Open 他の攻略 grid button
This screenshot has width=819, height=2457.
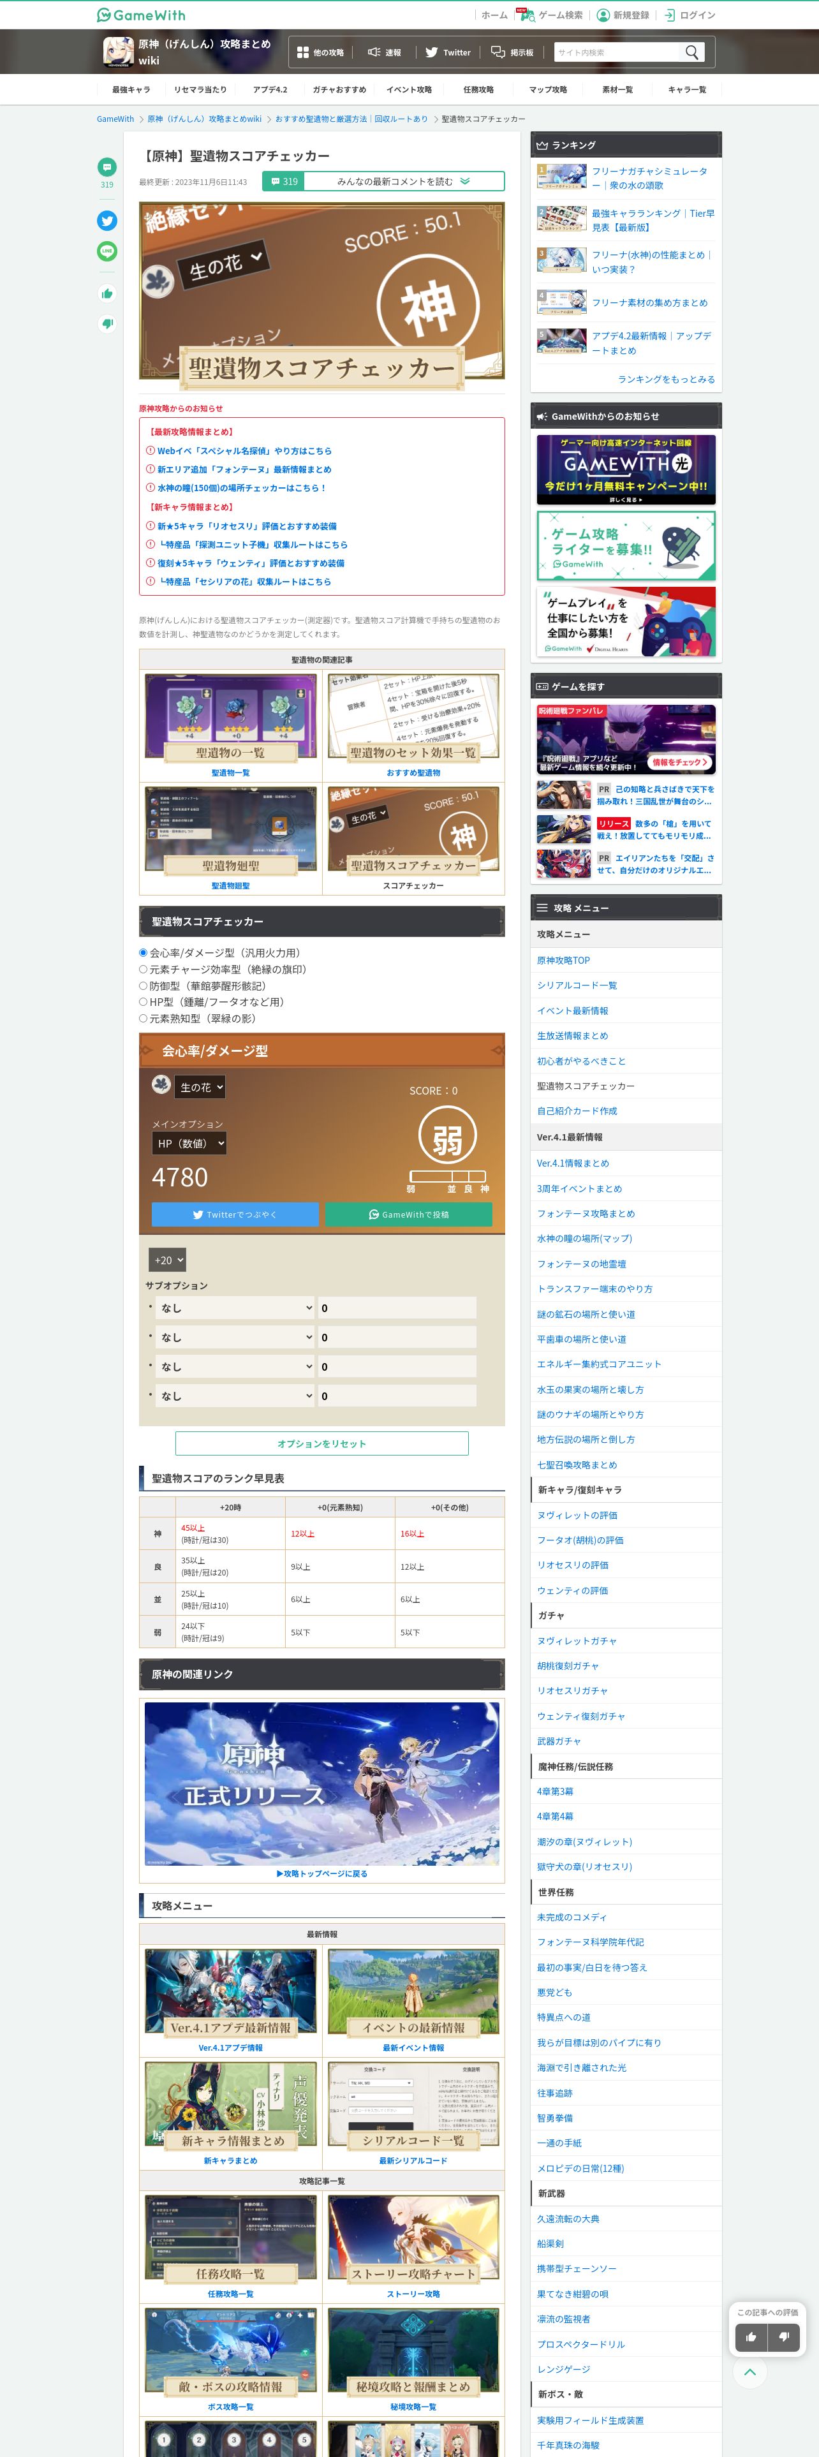pos(320,52)
